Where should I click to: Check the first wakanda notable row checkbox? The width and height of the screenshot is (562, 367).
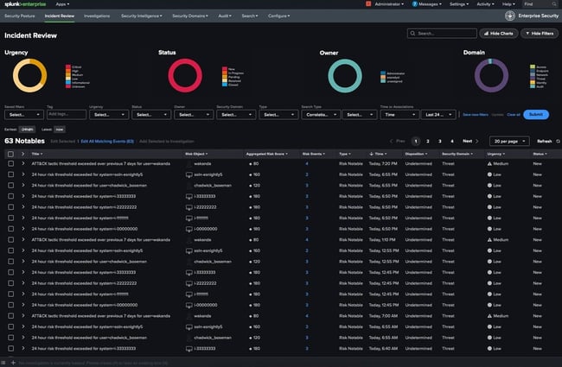[x=10, y=162]
